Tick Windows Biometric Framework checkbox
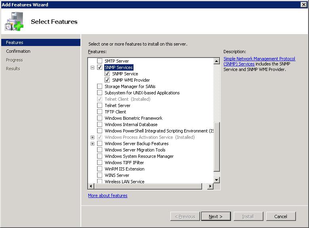Image resolution: width=309 pixels, height=228 pixels. click(x=100, y=118)
